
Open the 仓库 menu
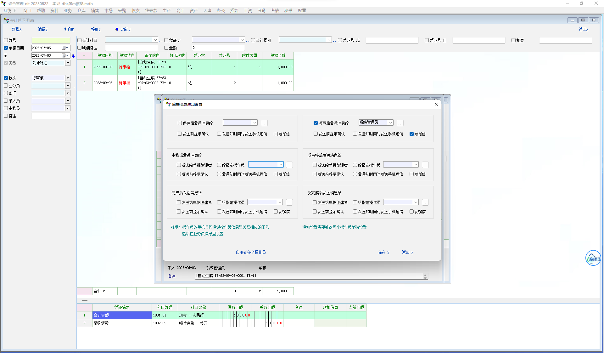pos(81,10)
